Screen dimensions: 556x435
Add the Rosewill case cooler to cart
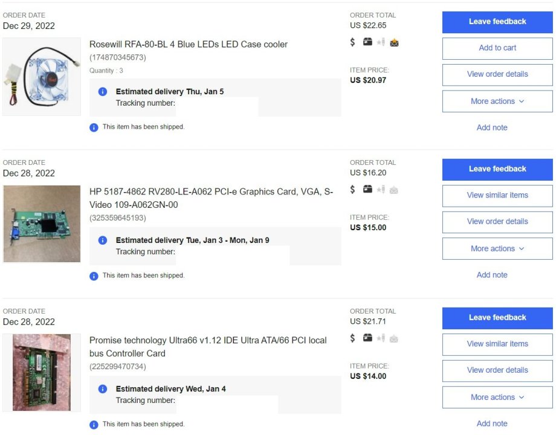click(497, 48)
